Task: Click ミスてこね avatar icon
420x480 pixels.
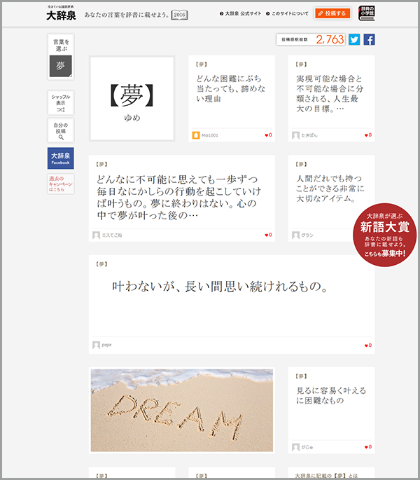Action: coord(96,235)
